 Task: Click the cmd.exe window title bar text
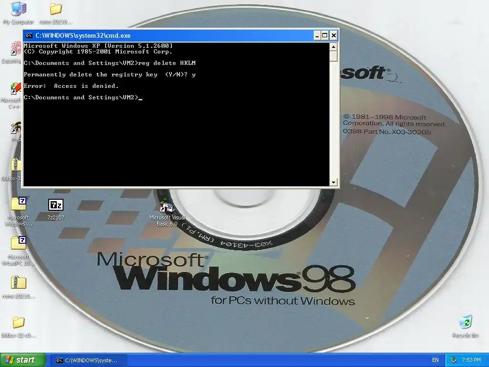(x=83, y=35)
